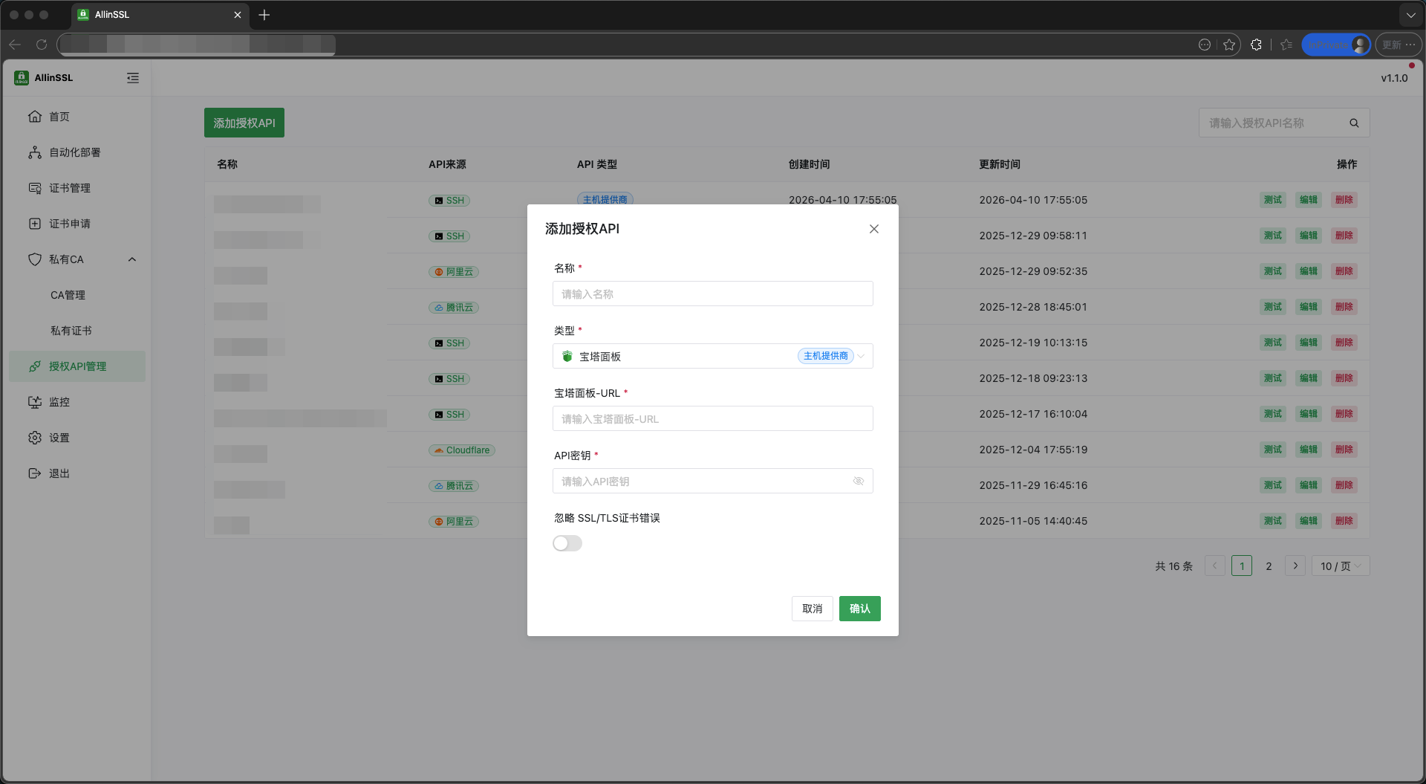Collapse the sidebar menu icon
This screenshot has height=784, width=1426.
coord(133,78)
